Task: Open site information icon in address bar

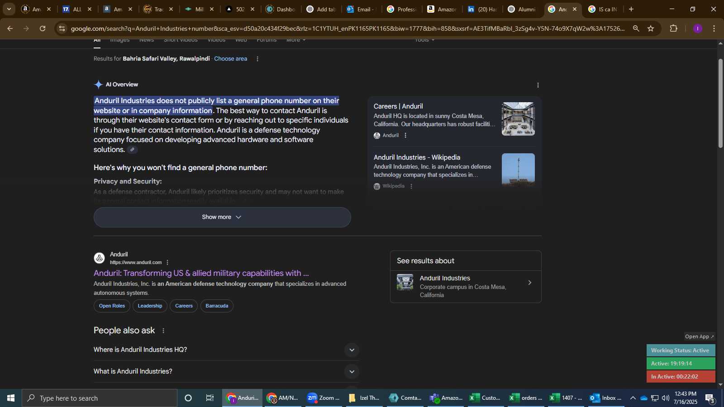Action: coord(62,28)
